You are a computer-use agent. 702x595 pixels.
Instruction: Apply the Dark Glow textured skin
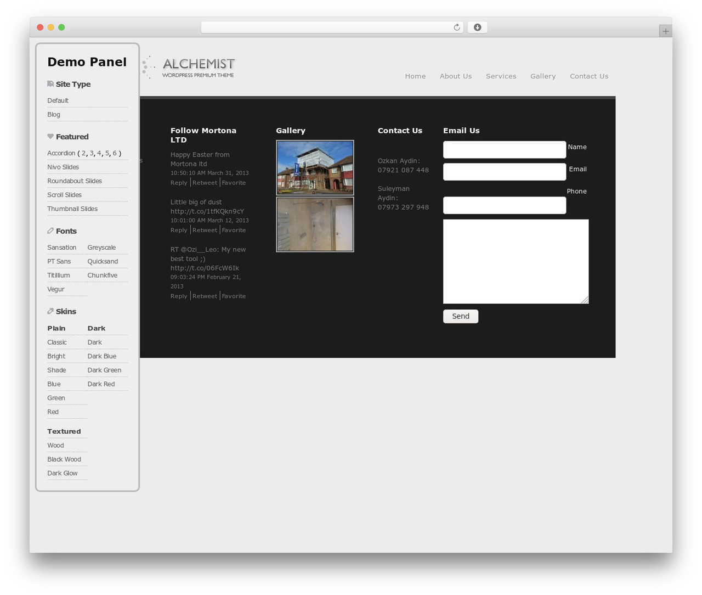63,473
